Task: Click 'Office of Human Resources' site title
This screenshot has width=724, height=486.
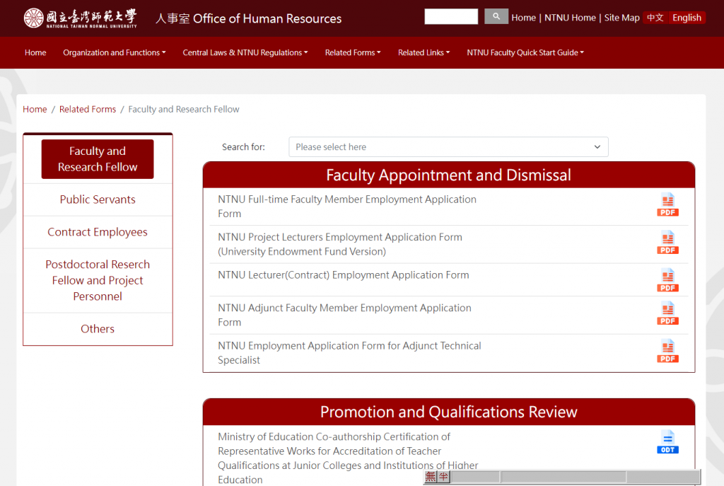Action: pyautogui.click(x=248, y=18)
